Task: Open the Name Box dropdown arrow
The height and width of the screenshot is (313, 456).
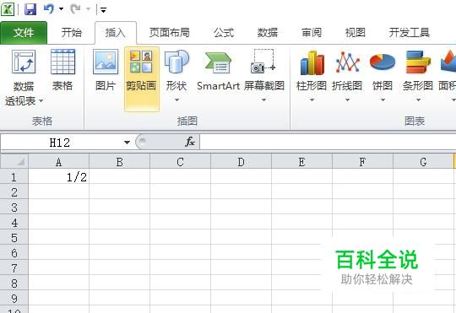Action: click(127, 143)
